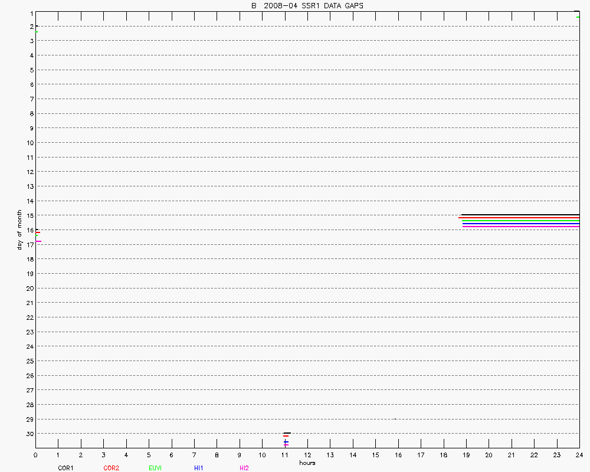Image resolution: width=590 pixels, height=472 pixels.
Task: Click the 'day of month' y-axis label
Action: pyautogui.click(x=19, y=230)
